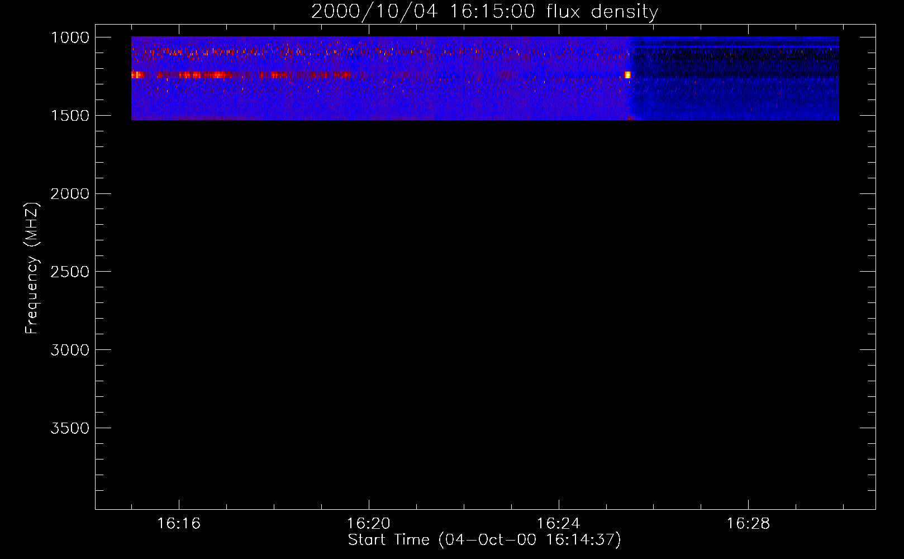Select the 2000 frequency axis label

click(x=70, y=194)
